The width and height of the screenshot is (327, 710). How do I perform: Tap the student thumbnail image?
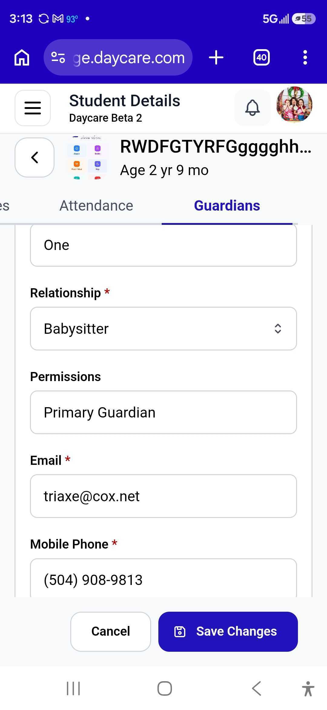tap(87, 157)
